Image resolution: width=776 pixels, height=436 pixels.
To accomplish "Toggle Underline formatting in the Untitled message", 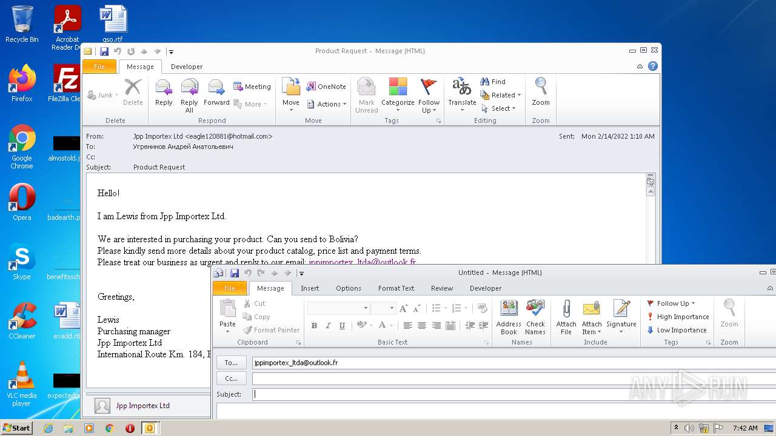I will click(x=342, y=325).
